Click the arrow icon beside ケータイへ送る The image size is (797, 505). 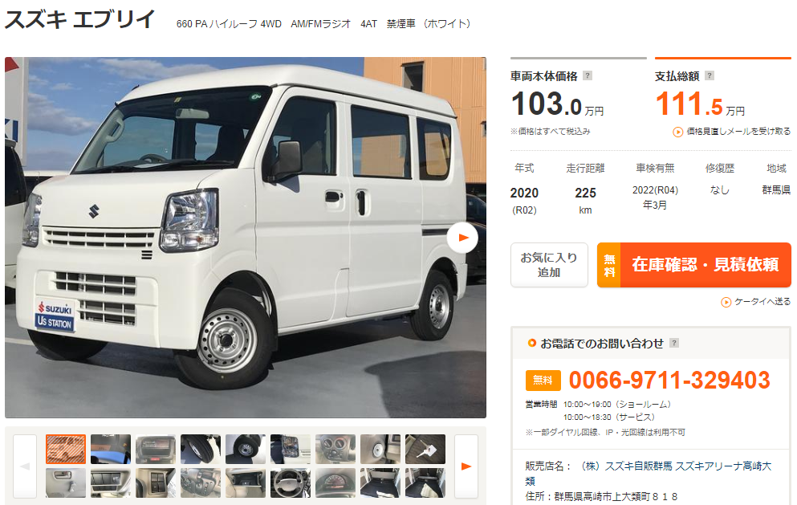(x=726, y=302)
